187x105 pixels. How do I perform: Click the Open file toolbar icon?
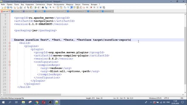pos(5,8)
